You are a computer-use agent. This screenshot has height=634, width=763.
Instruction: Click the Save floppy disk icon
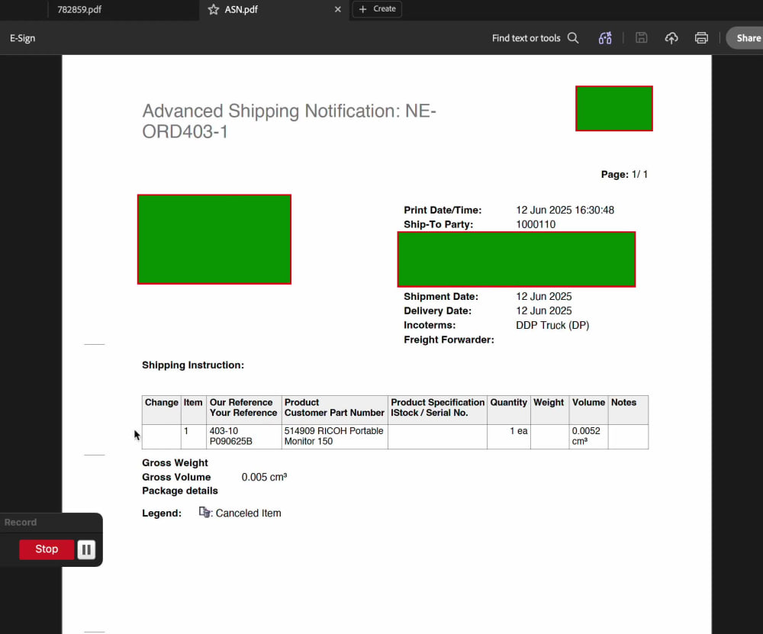point(642,38)
